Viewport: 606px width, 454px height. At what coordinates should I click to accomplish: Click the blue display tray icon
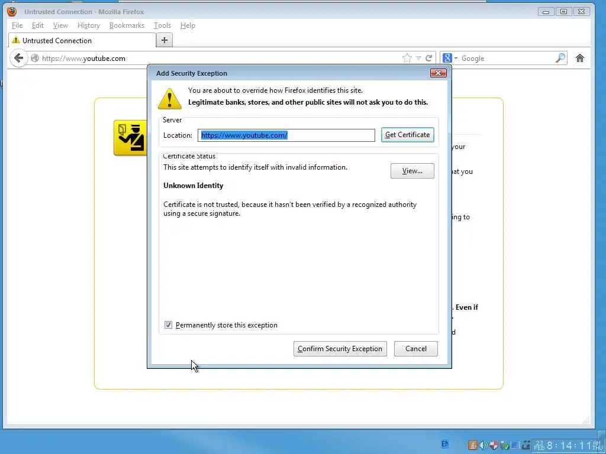pyautogui.click(x=515, y=445)
